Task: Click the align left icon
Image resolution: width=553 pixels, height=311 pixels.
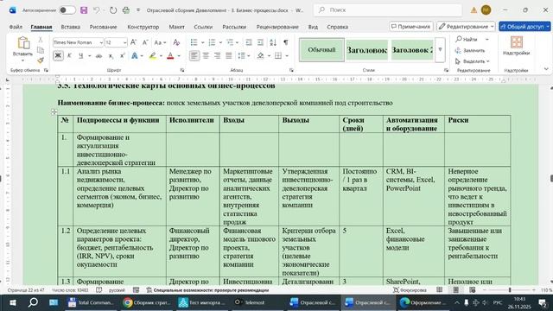Action: click(194, 55)
